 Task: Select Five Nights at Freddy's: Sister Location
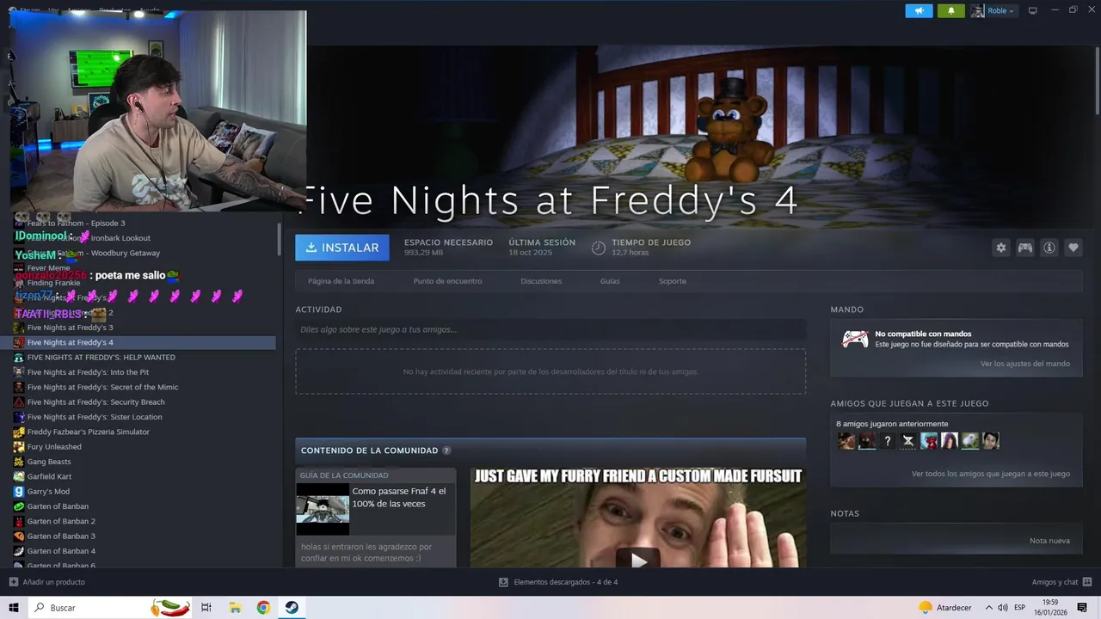95,417
